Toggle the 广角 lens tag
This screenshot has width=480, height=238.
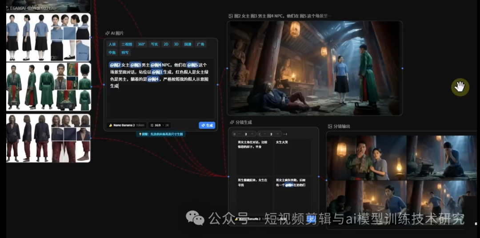(200, 44)
